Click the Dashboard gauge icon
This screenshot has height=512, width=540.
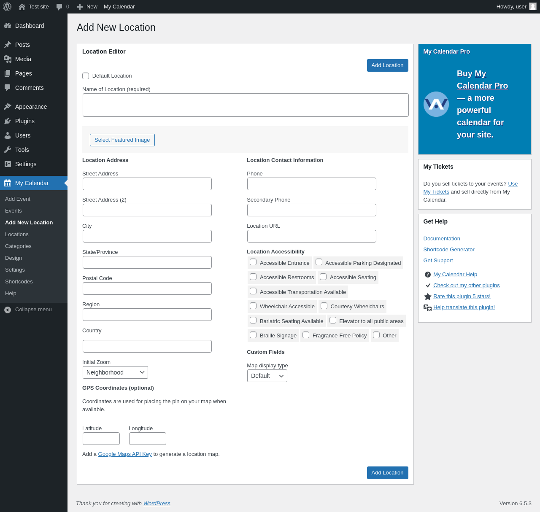tap(8, 26)
